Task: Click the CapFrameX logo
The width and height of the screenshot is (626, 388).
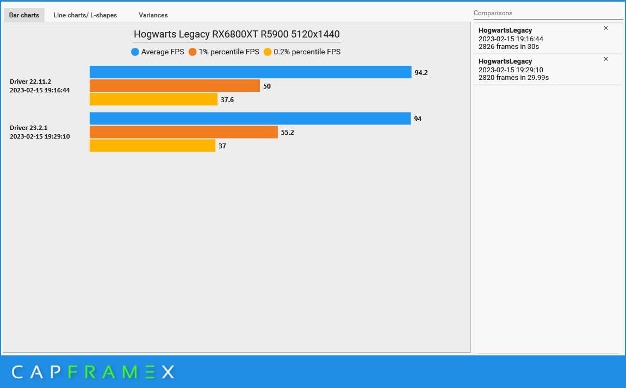Action: (93, 372)
